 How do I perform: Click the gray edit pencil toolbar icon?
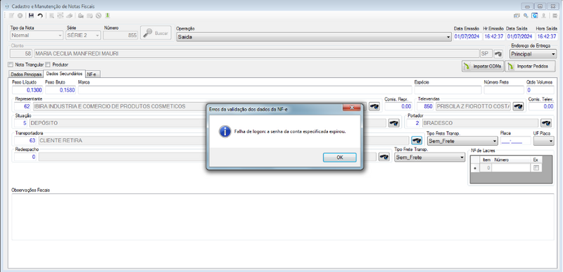[11, 15]
